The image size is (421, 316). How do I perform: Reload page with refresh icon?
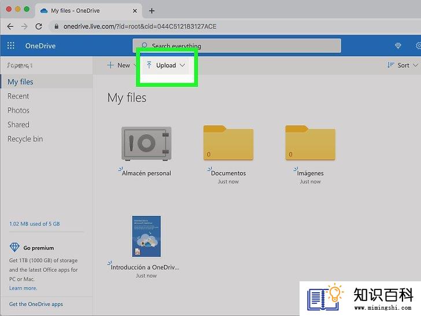coord(39,27)
